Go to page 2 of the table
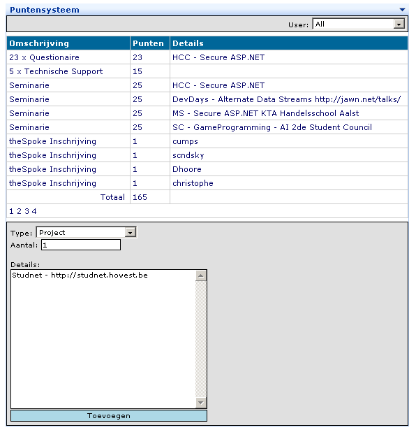Image resolution: width=416 pixels, height=430 pixels. pos(19,211)
